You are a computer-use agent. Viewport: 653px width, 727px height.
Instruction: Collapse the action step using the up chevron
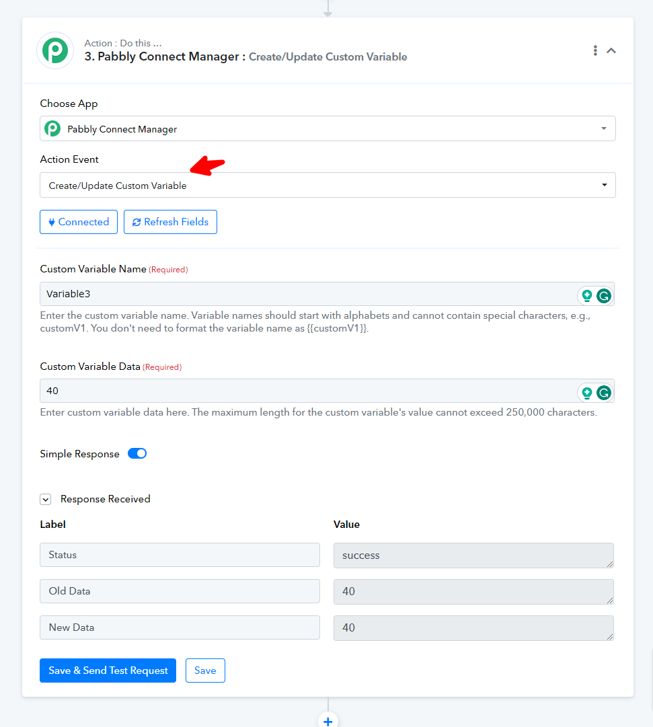pyautogui.click(x=611, y=50)
